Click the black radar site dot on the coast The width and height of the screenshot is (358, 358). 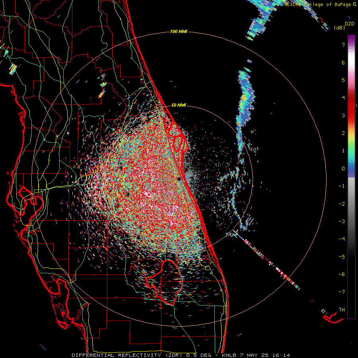click(x=179, y=179)
